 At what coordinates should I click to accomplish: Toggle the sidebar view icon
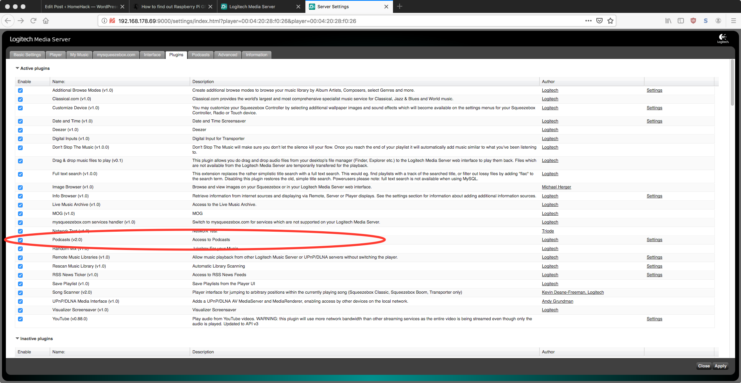coord(681,21)
